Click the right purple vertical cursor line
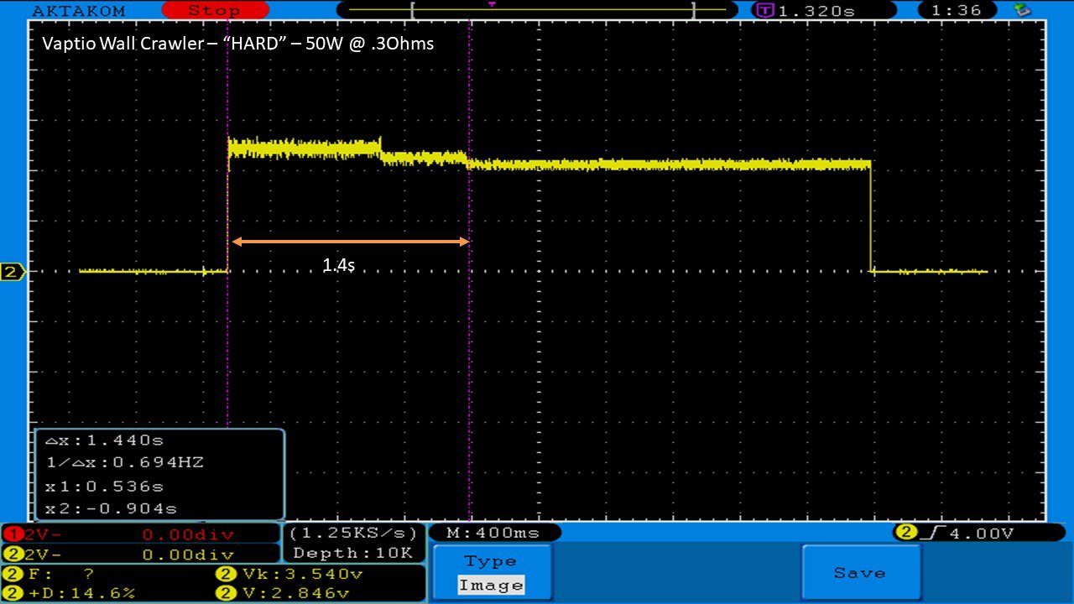Image resolution: width=1074 pixels, height=604 pixels. 469,352
